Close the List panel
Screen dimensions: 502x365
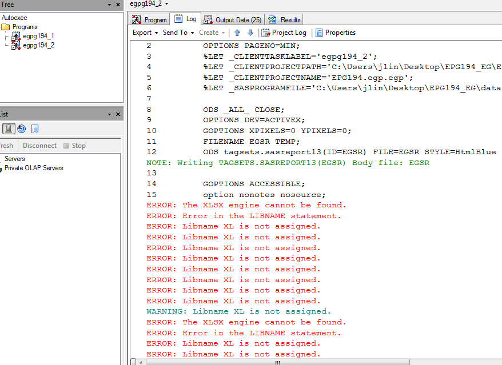tap(119, 114)
